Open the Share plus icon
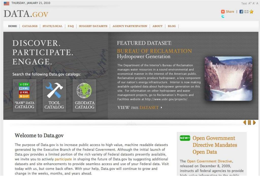The height and width of the screenshot is (195, 260). coord(223,12)
